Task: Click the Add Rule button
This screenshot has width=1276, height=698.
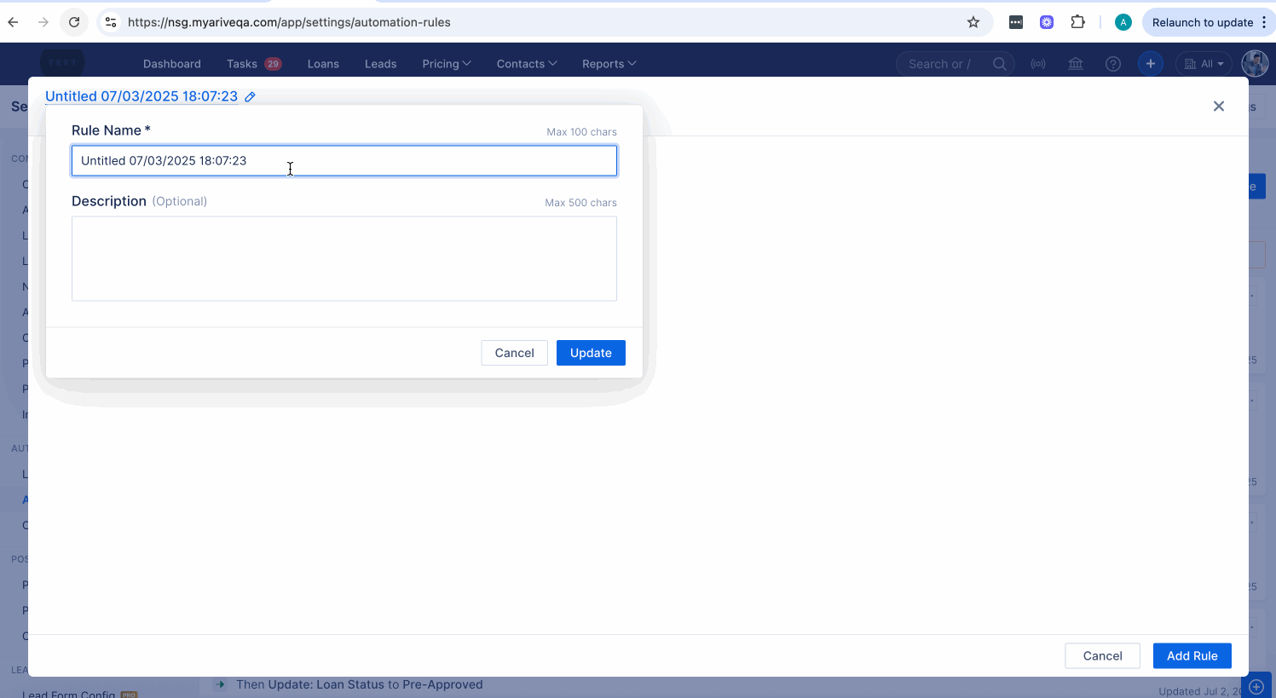Action: 1192,655
